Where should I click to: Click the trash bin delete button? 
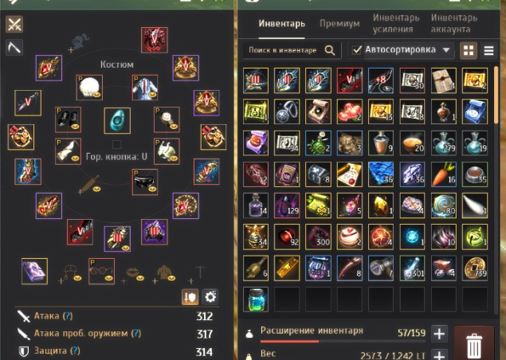(474, 344)
